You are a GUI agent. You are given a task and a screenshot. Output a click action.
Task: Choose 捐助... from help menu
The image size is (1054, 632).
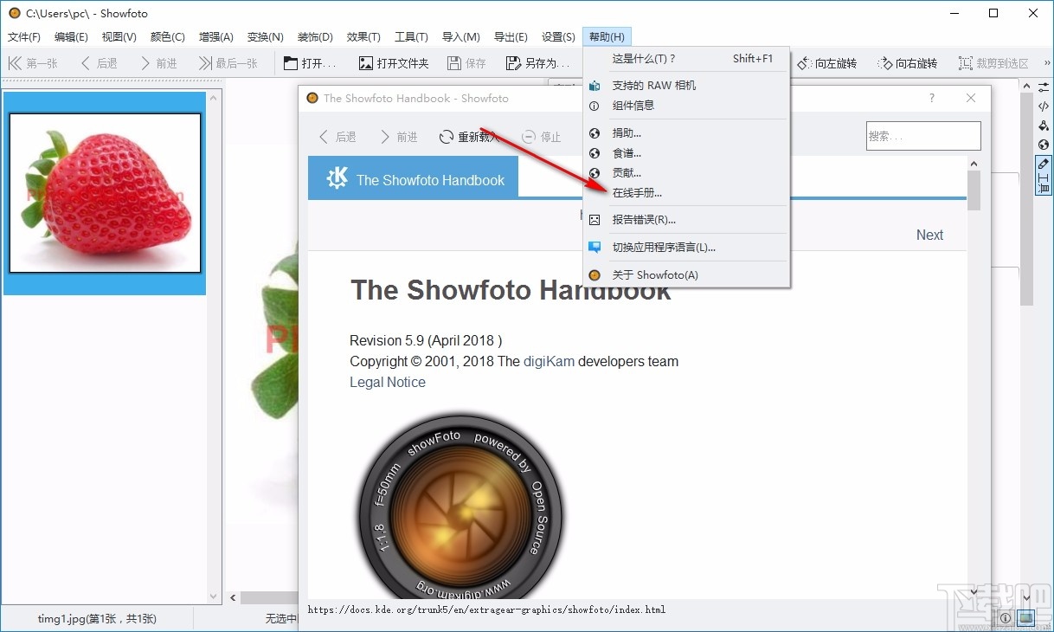coord(686,133)
